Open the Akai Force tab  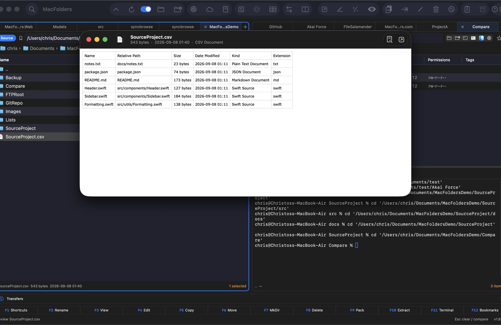(316, 27)
